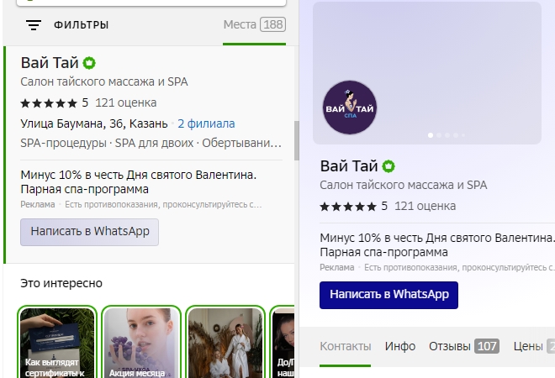Click the star rating in the list card
The image size is (555, 378).
point(49,103)
